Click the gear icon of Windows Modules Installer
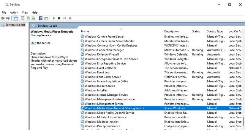Viewport: 245px width, 130px height. pos(82,121)
